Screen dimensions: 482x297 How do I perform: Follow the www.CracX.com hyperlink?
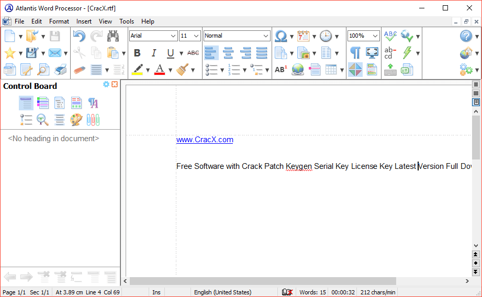(205, 140)
